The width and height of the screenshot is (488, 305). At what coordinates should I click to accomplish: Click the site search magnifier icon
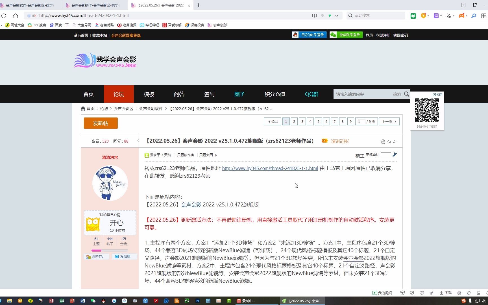[x=406, y=94]
